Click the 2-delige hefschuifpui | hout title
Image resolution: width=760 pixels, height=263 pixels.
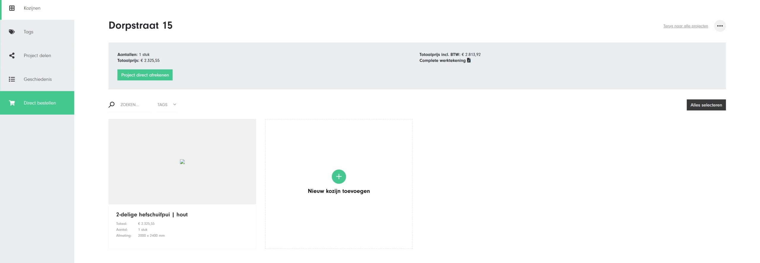152,215
